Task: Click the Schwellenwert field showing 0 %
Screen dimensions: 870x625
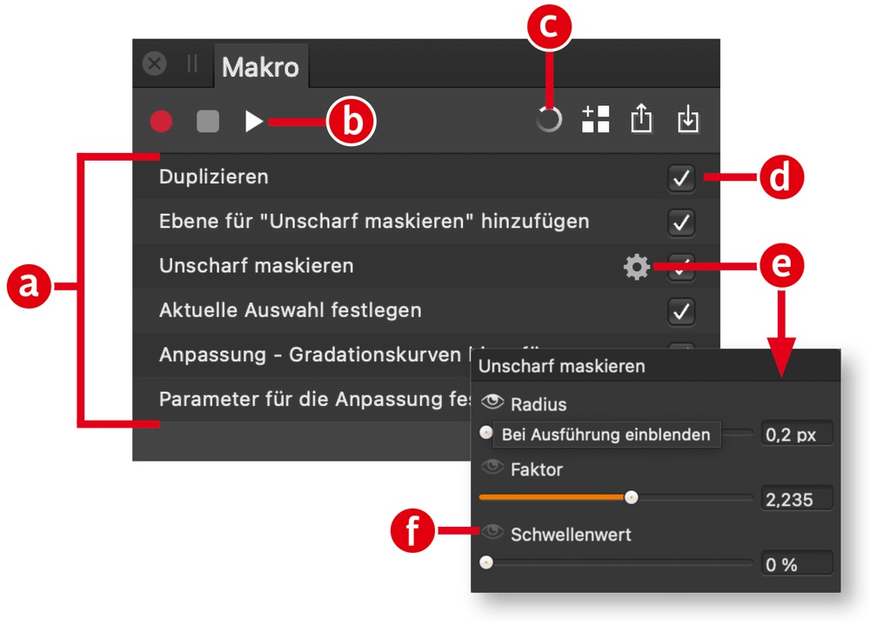Action: coord(797,564)
